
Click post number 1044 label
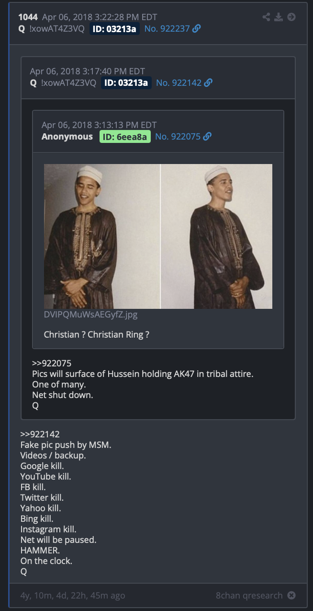pyautogui.click(x=28, y=17)
